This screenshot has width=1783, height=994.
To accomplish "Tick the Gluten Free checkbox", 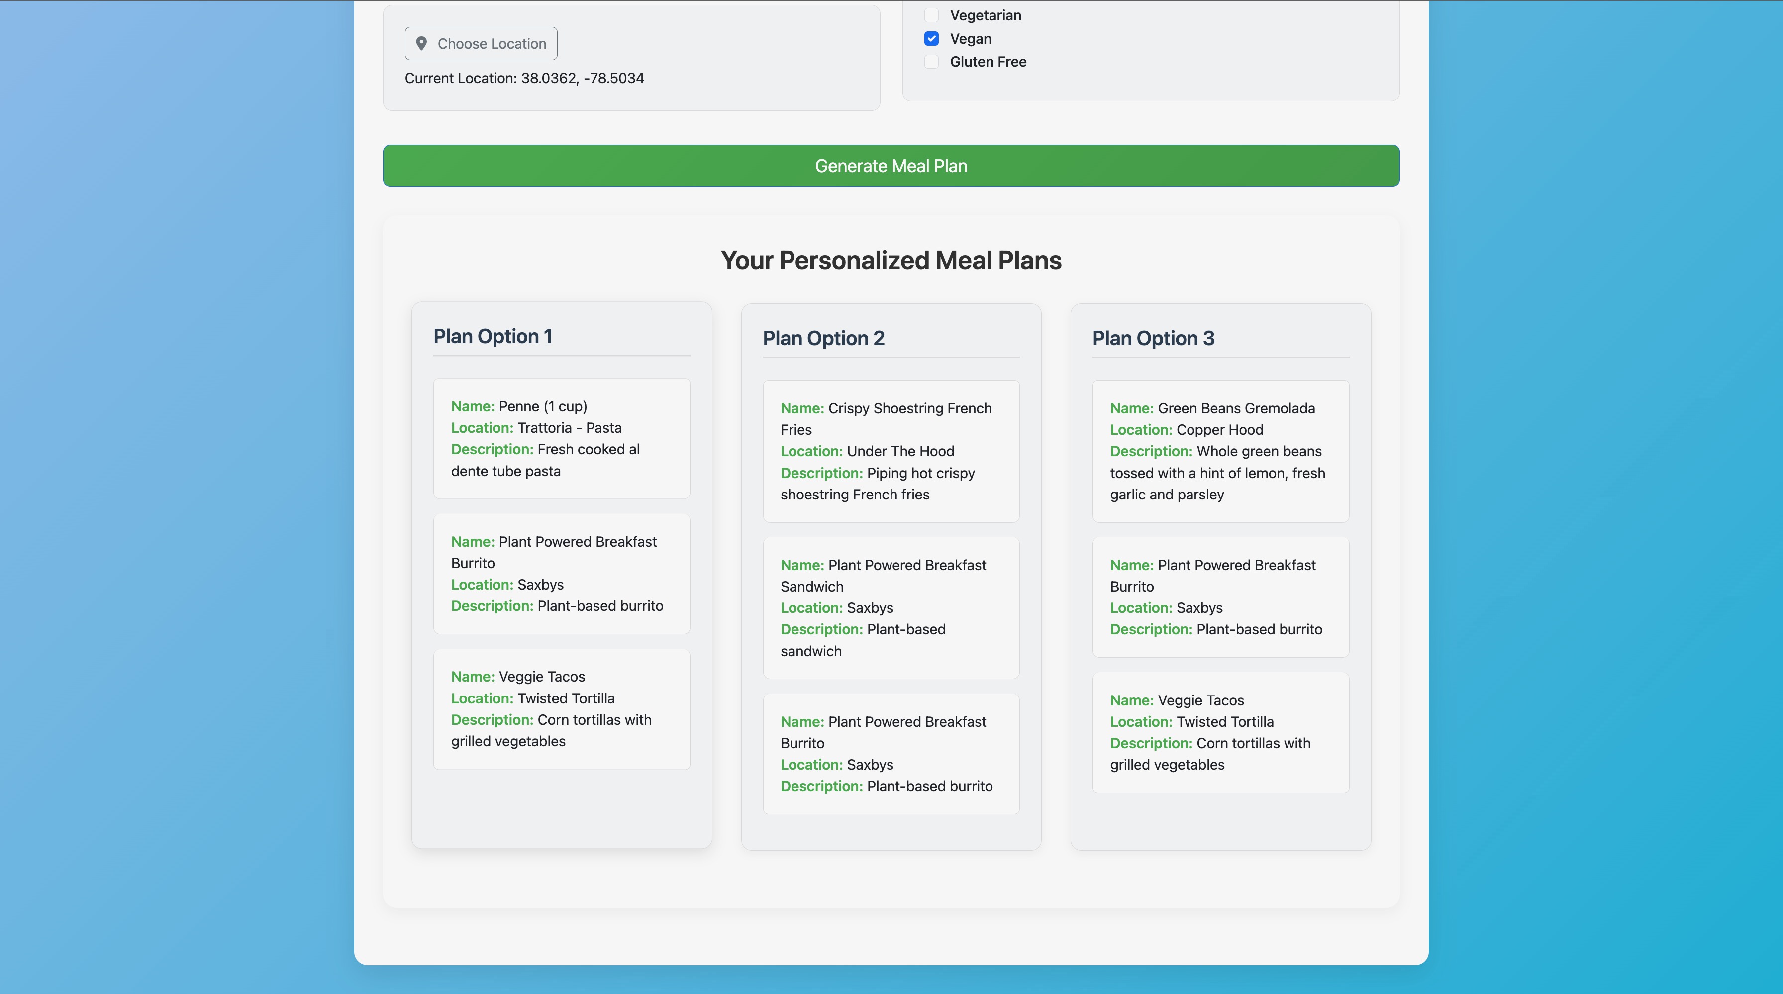I will (x=932, y=62).
